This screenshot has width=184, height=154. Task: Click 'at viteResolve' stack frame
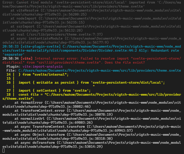tap(25, 11)
